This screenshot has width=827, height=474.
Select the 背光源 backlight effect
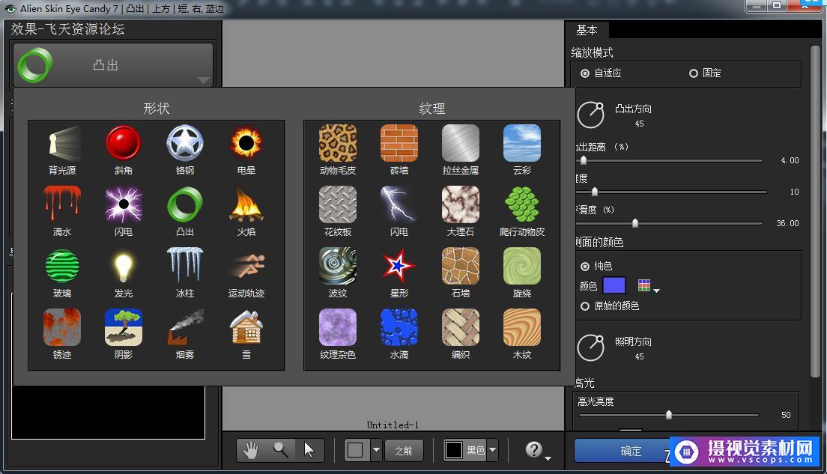click(62, 150)
